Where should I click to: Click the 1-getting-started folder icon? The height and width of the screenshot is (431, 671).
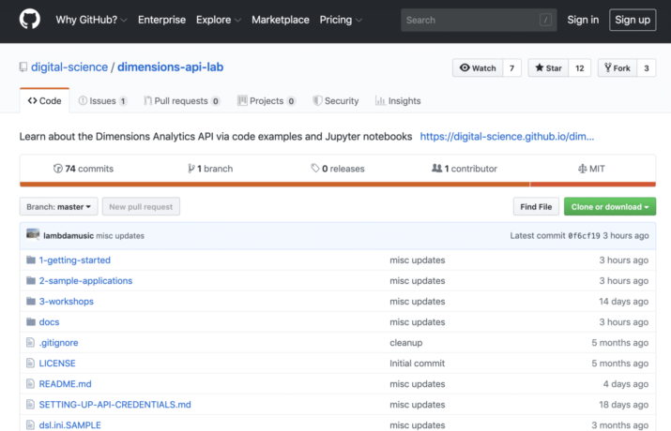(x=30, y=260)
